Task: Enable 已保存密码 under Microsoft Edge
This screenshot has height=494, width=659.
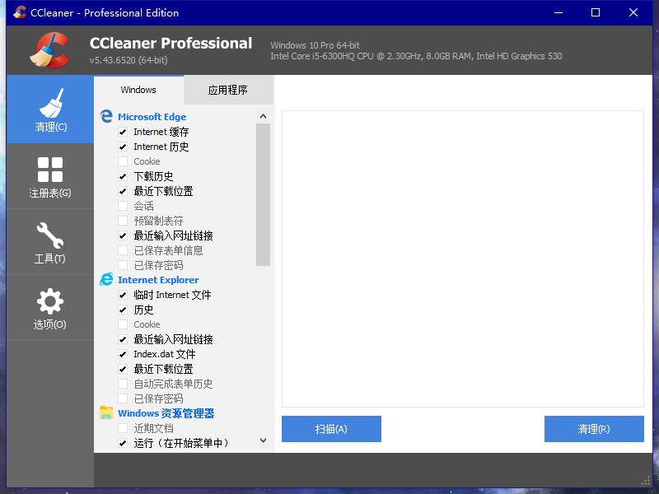Action: click(x=123, y=265)
